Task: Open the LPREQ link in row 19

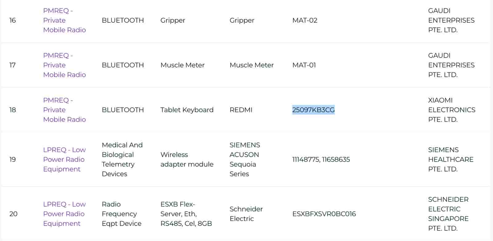Action: [64, 159]
